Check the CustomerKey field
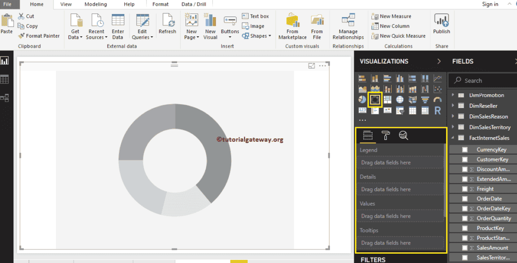Viewport: 517px width, 263px height. (x=465, y=159)
